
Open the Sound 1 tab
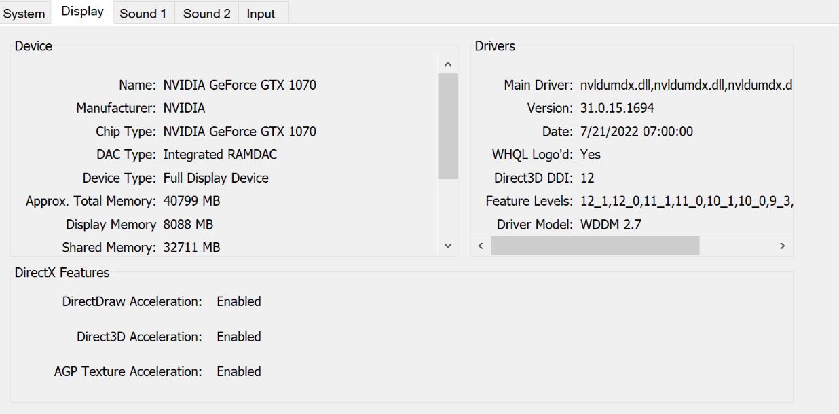pos(143,14)
